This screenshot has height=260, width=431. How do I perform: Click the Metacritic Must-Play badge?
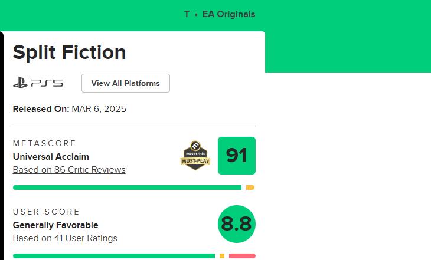(x=195, y=156)
